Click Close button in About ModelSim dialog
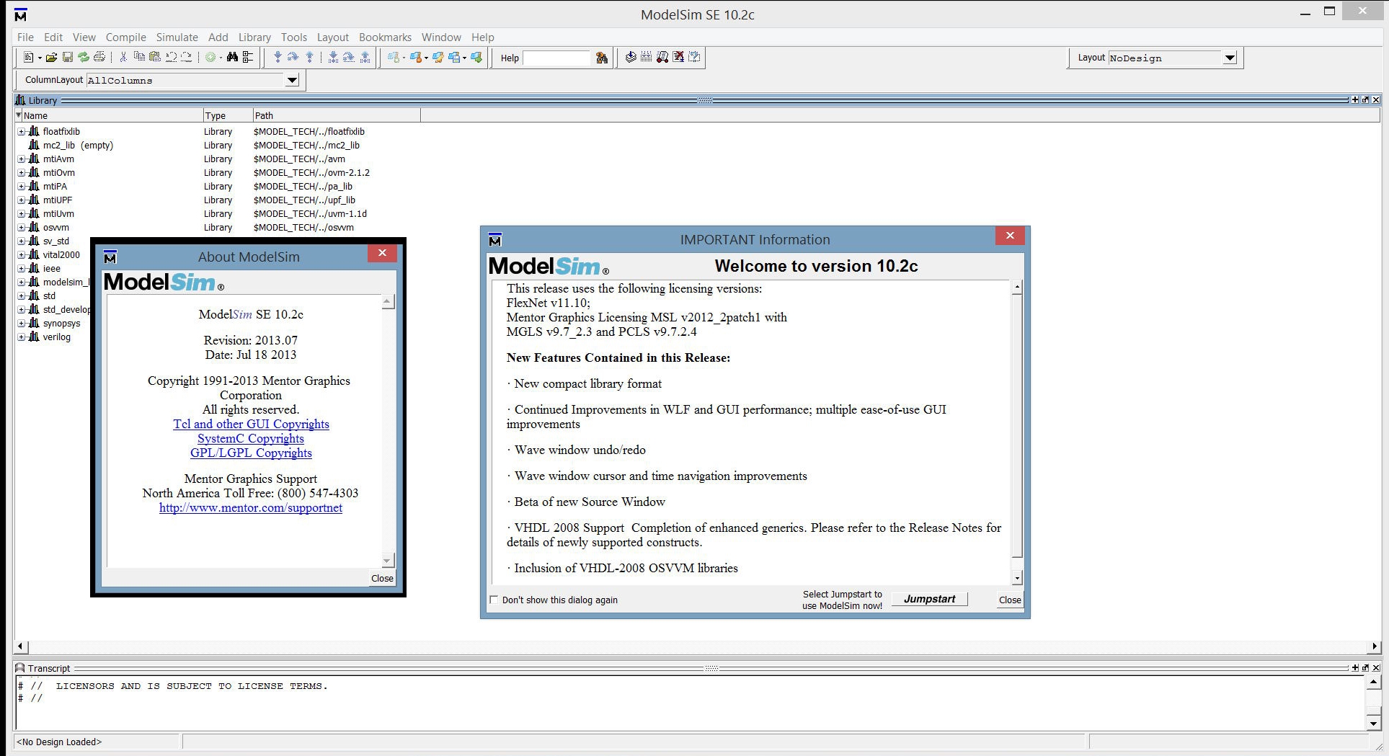 click(x=382, y=578)
